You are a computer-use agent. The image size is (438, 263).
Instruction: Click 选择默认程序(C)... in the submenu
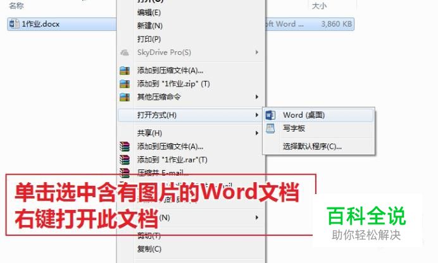coord(312,147)
